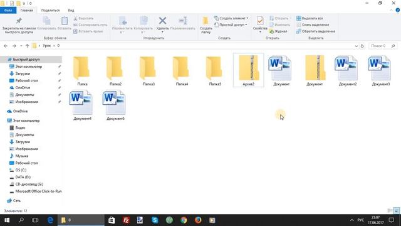Image resolution: width=401 pixels, height=226 pixels.
Task: Open recent locations dropdown beside forward arrow
Action: click(21, 46)
